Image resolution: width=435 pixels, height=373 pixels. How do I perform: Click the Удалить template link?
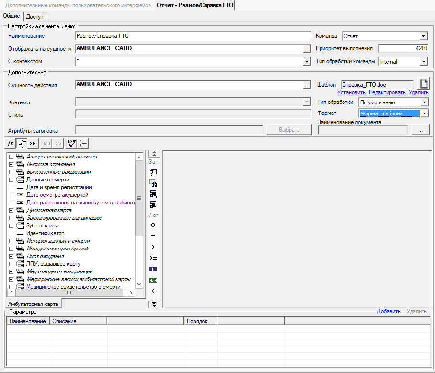[419, 92]
